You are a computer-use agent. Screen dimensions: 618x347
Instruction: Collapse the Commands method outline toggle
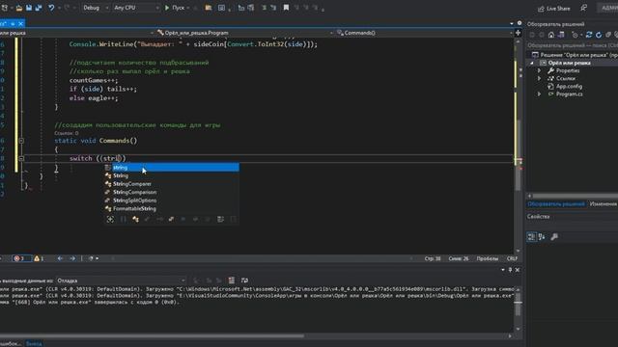tap(21, 141)
